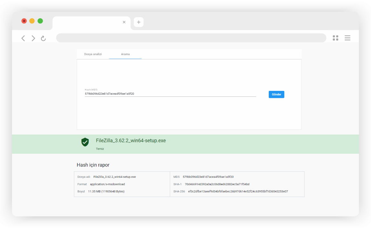Image resolution: width=371 pixels, height=229 pixels.
Task: Select the SHA-1 hash value 70d466914d...
Action: pos(217,184)
